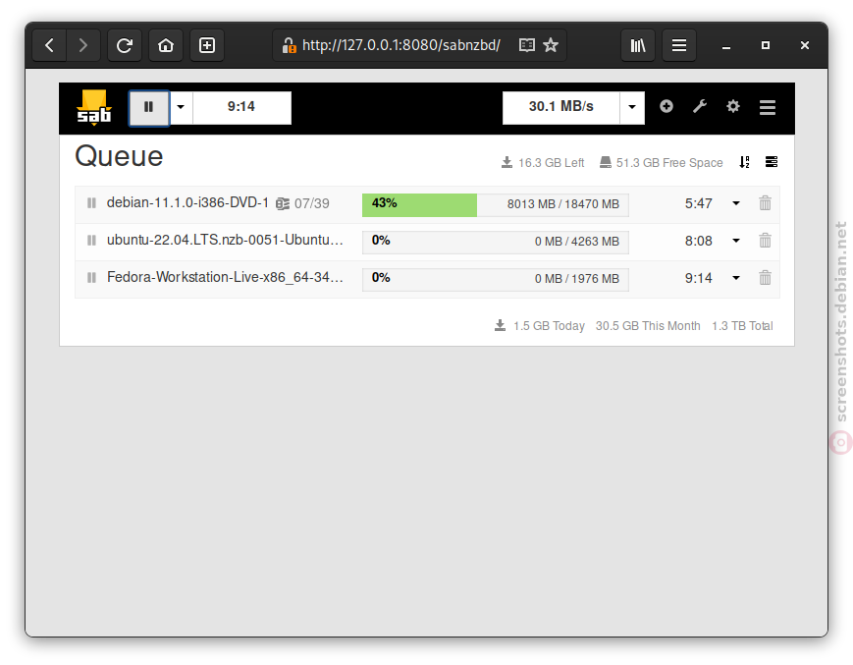Viewport: 853px width, 665px height.
Task: Open status and interface options wrench icon
Action: 700,106
